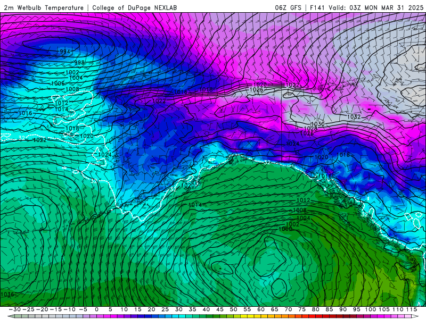The height and width of the screenshot is (319, 426).
Task: Click the 25 color scale label
Action: [165, 309]
